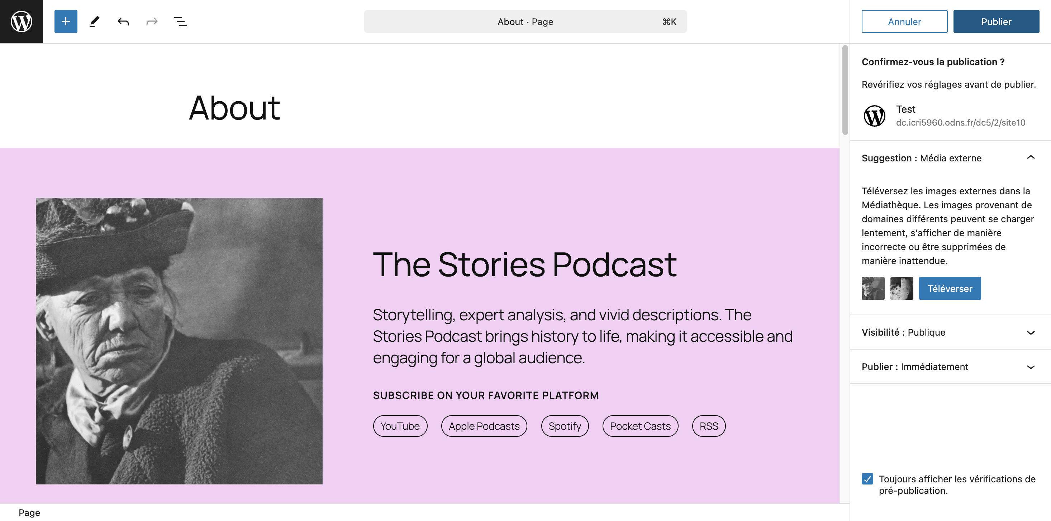This screenshot has width=1051, height=521.
Task: Click the WordPress logo in the top-left corner
Action: coord(21,21)
